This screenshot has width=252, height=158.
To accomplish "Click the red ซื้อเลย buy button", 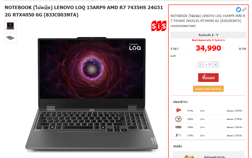I will (x=208, y=78).
